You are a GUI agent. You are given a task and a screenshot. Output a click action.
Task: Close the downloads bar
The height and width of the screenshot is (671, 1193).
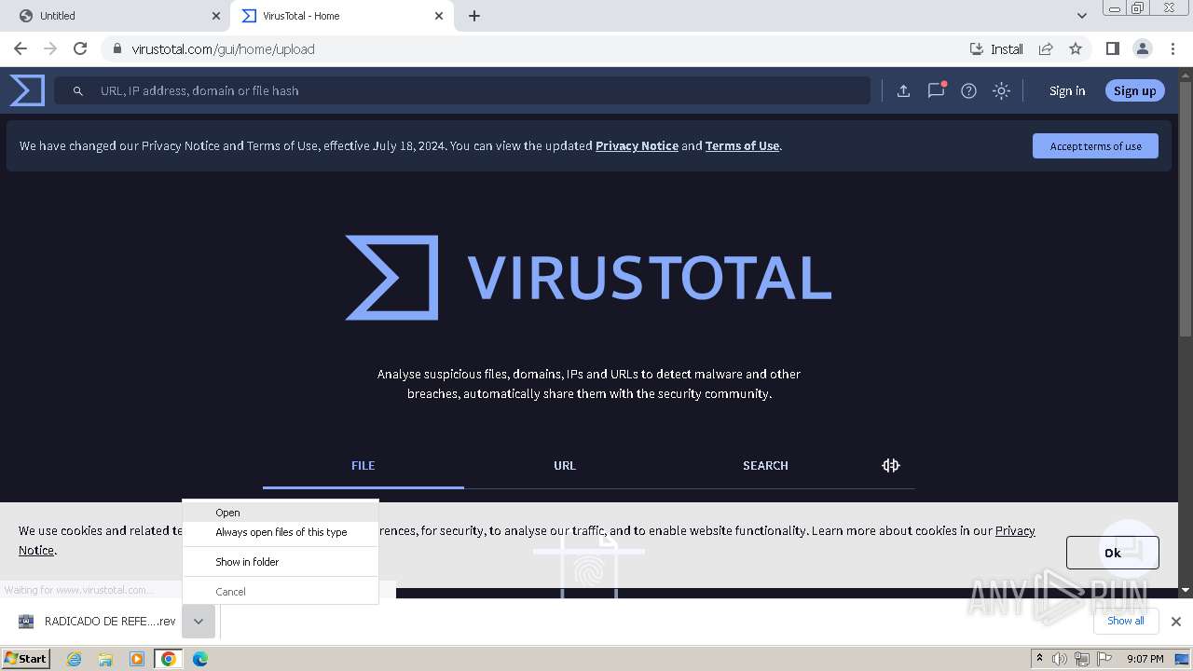pyautogui.click(x=1176, y=622)
